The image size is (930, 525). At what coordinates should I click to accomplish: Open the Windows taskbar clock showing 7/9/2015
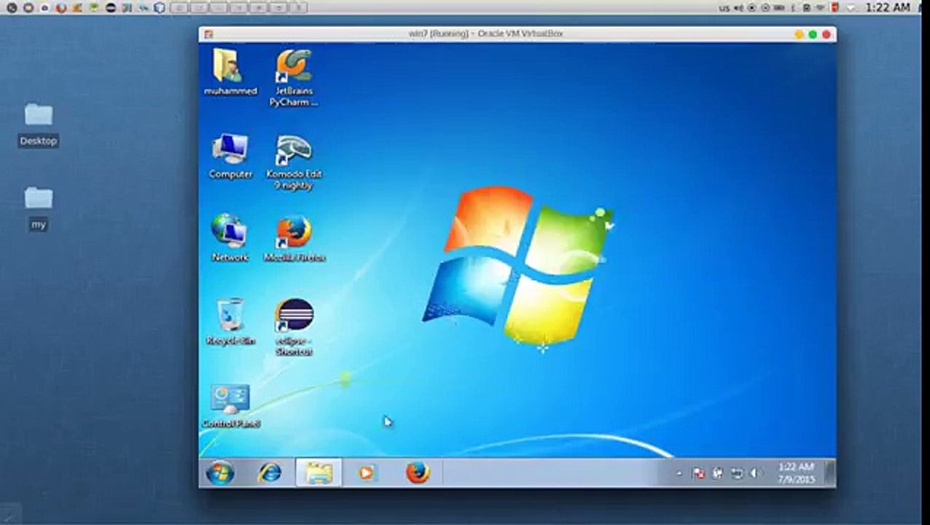coord(796,473)
